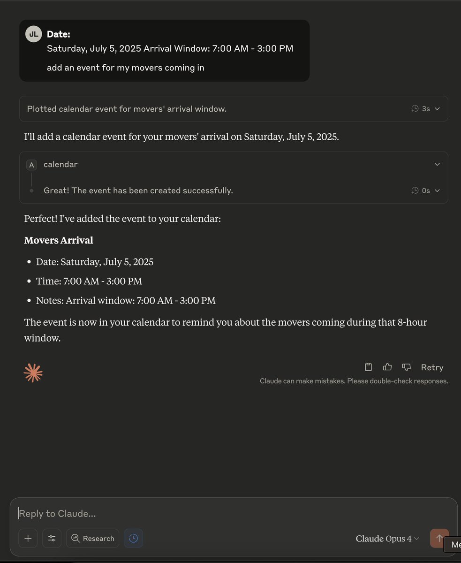Click Retry to regenerate the response
This screenshot has height=563, width=461.
(432, 367)
